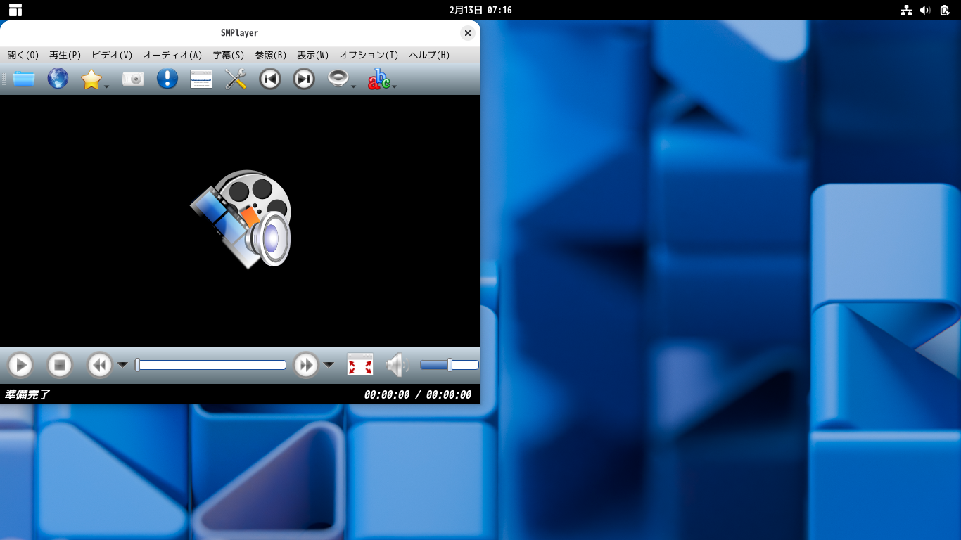
Task: Open favorites with the star icon
Action: (x=91, y=79)
